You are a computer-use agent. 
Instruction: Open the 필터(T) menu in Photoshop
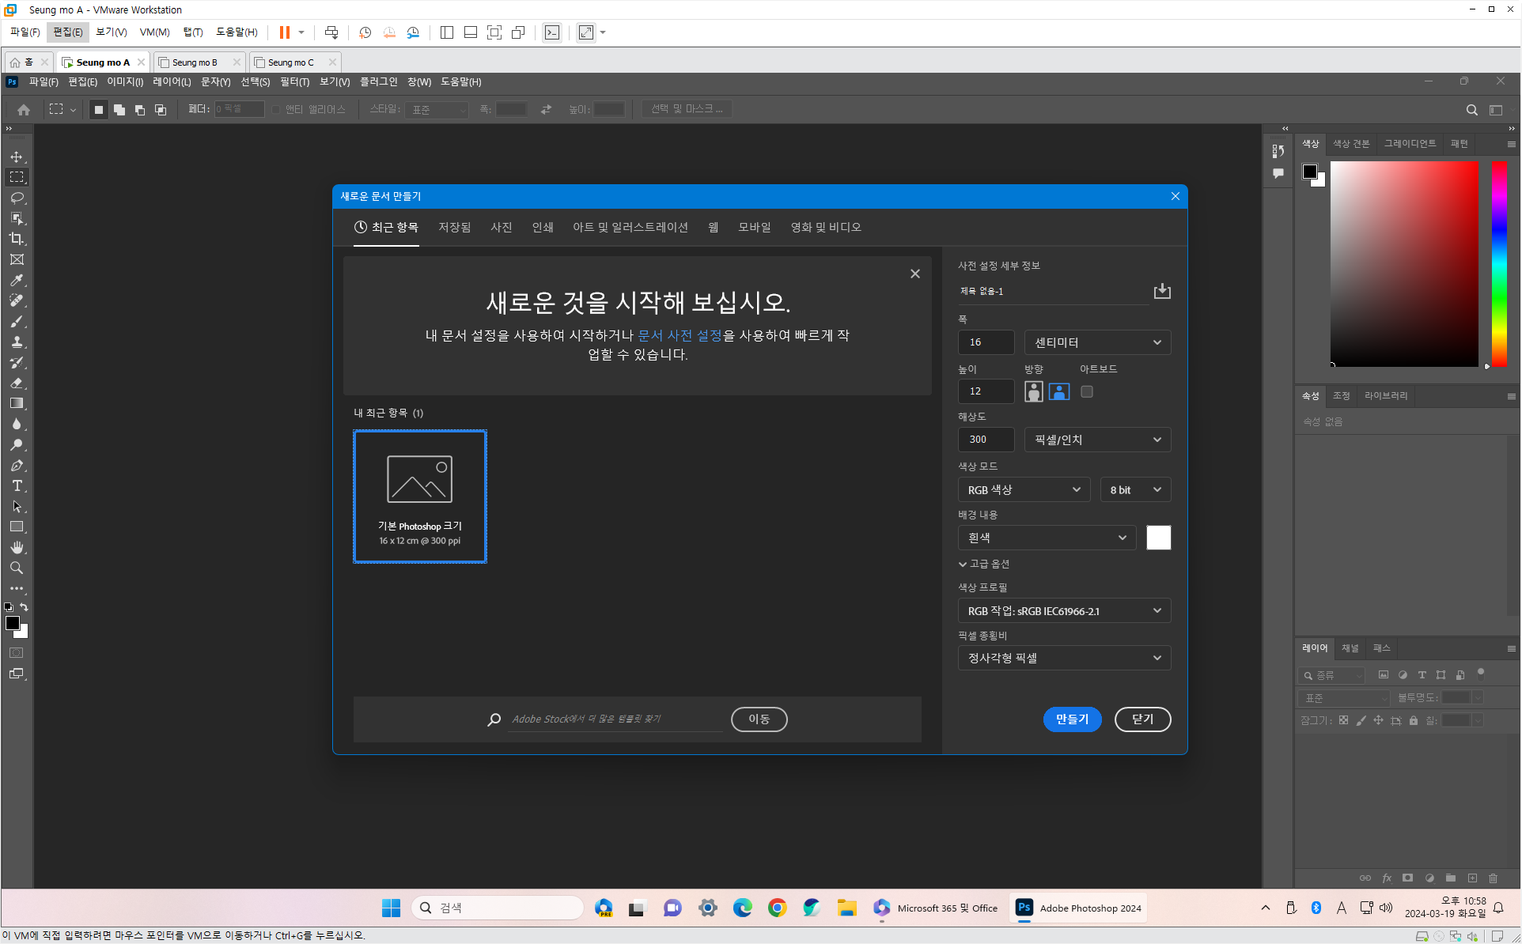tap(294, 82)
